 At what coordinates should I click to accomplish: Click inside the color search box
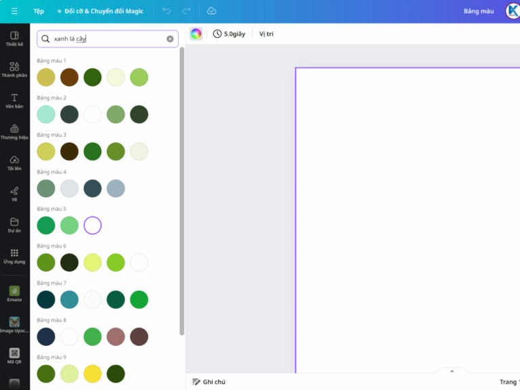coord(108,39)
